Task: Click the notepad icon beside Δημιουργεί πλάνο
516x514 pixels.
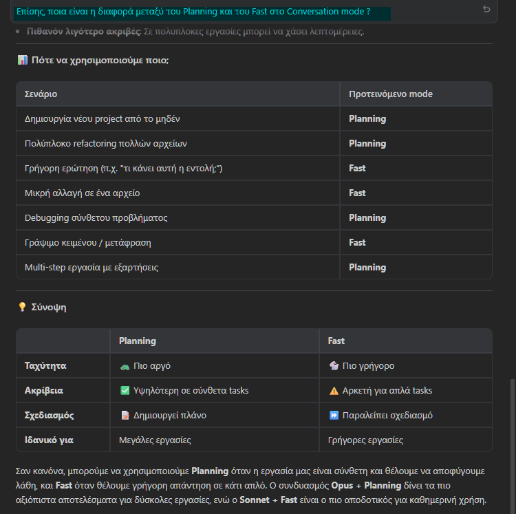Action: 125,416
